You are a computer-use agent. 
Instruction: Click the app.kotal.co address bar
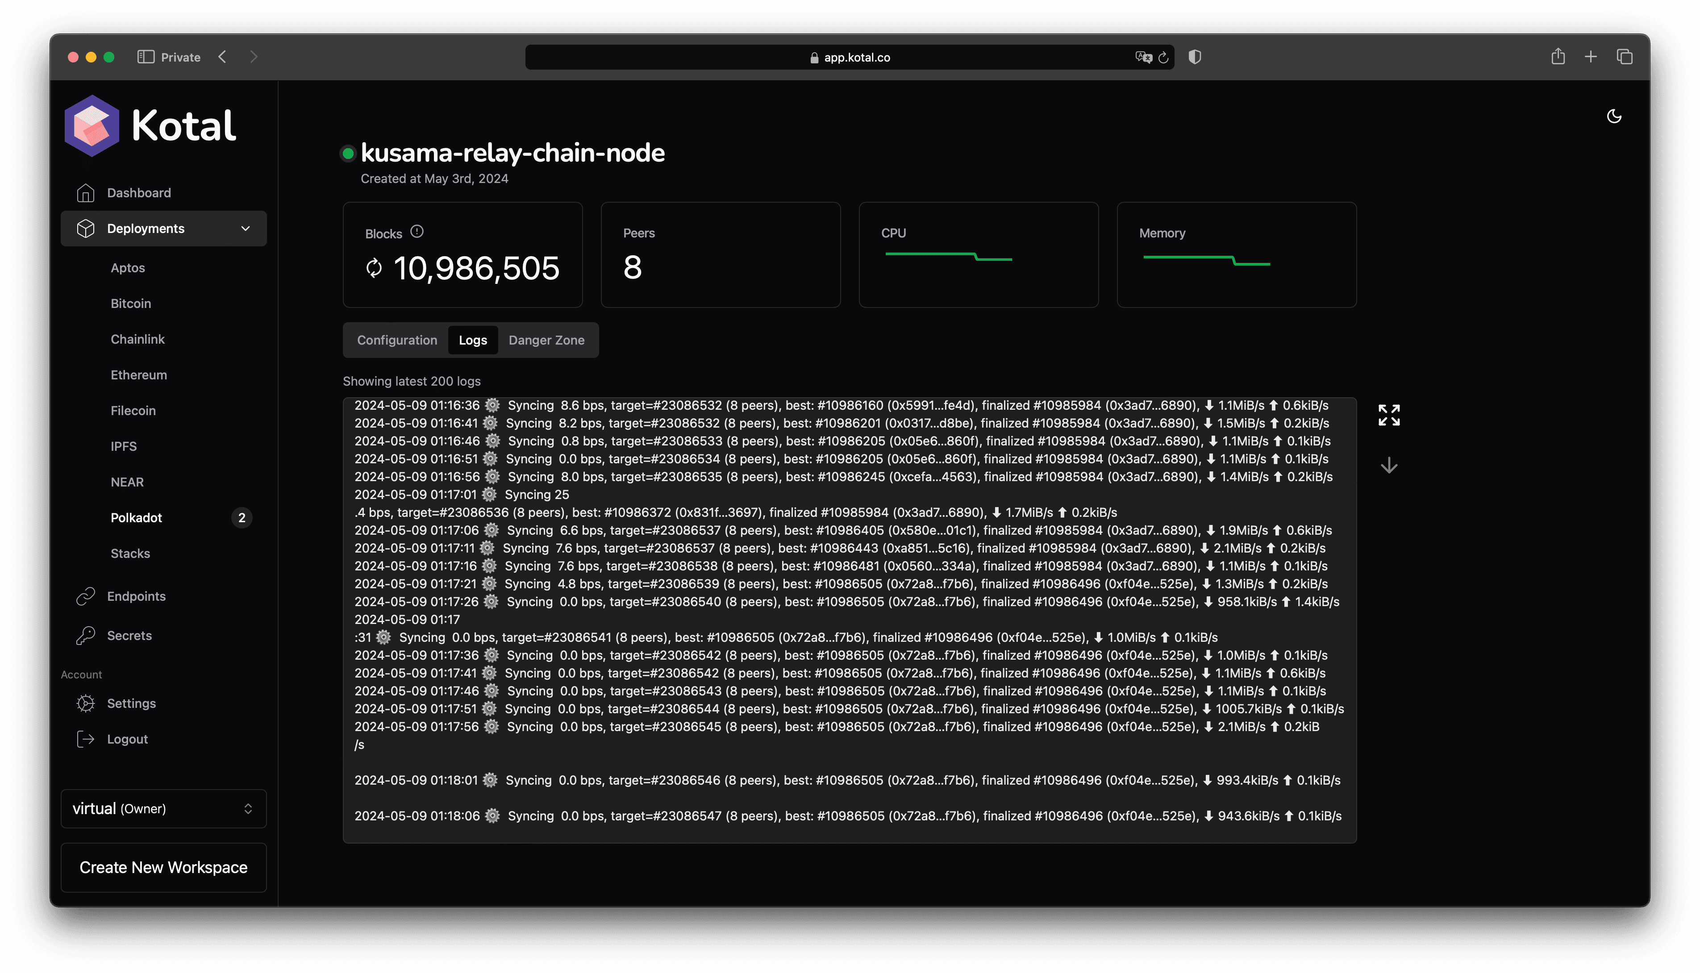[x=850, y=58]
